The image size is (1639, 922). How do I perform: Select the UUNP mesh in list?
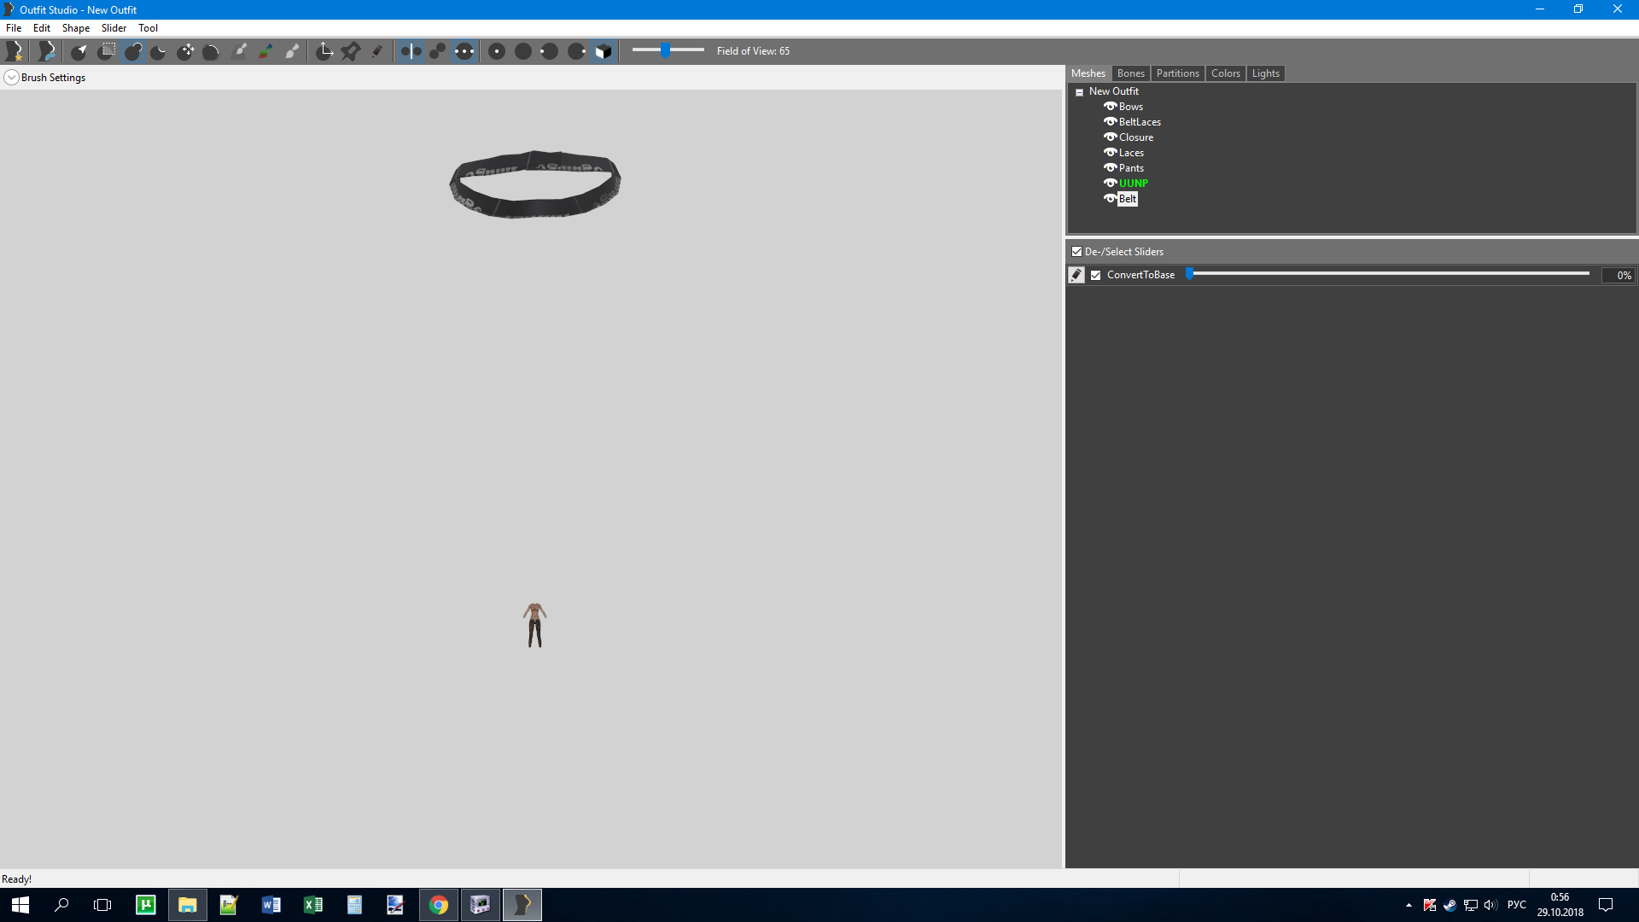pos(1133,184)
